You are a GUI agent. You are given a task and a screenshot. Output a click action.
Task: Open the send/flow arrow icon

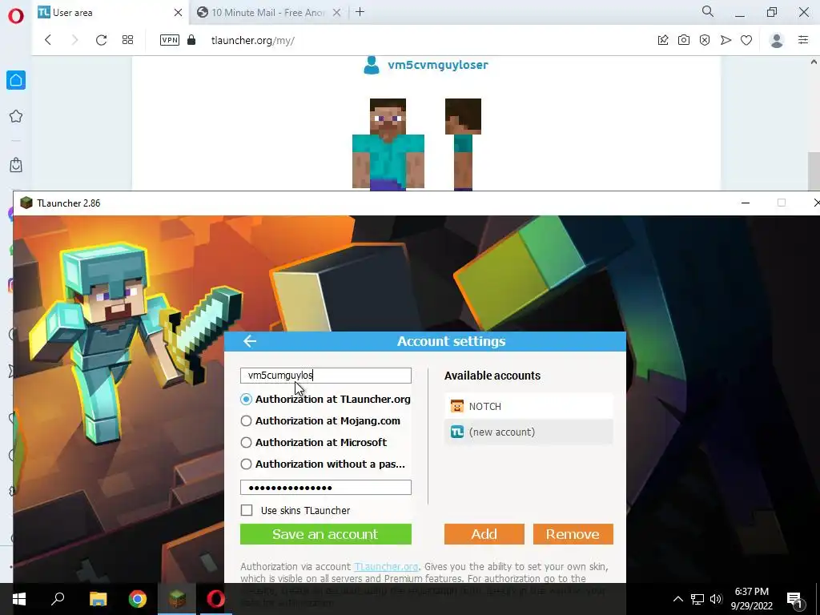(x=726, y=40)
